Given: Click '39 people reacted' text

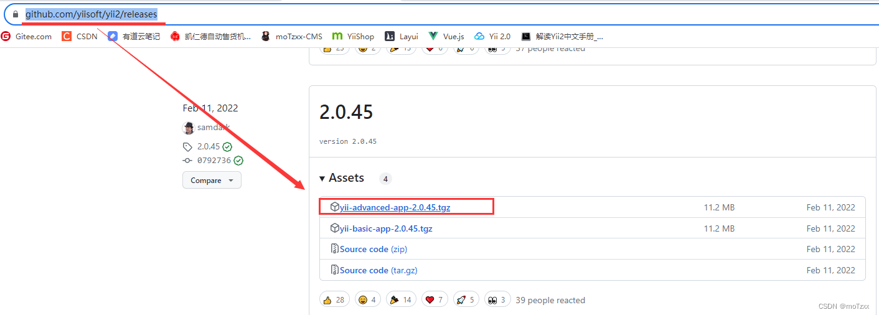Looking at the screenshot, I should coord(550,300).
